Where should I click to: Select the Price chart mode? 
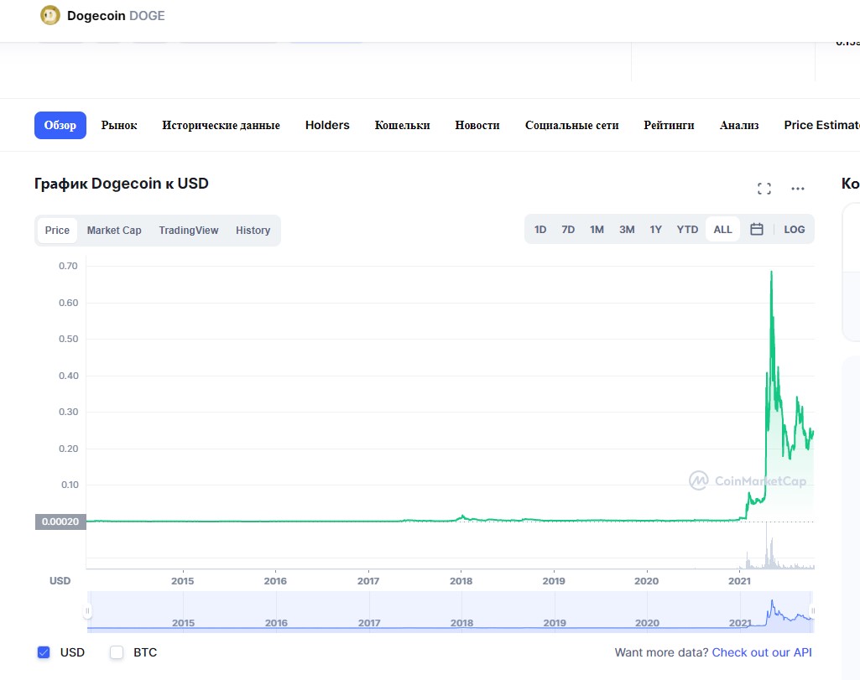pyautogui.click(x=57, y=230)
